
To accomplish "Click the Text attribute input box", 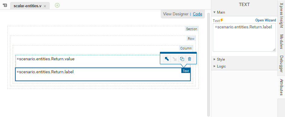I will [x=244, y=37].
